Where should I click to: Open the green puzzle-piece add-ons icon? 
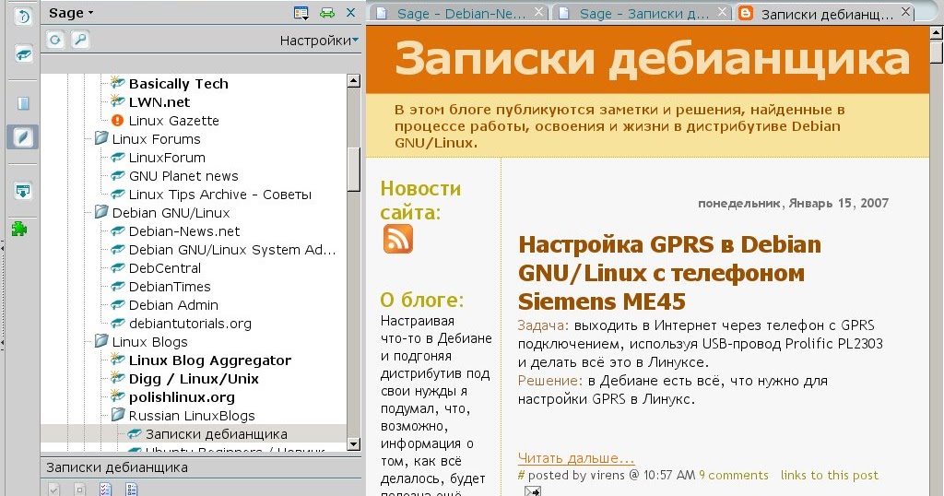click(x=21, y=228)
